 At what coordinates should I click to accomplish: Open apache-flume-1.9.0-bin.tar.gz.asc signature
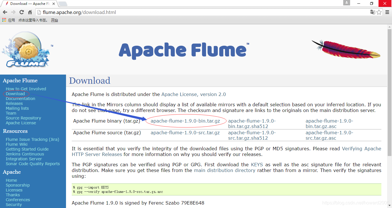(329, 123)
